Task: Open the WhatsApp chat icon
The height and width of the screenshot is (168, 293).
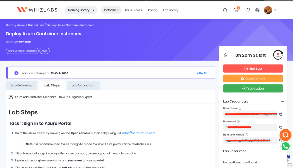Action: pyautogui.click(x=285, y=146)
